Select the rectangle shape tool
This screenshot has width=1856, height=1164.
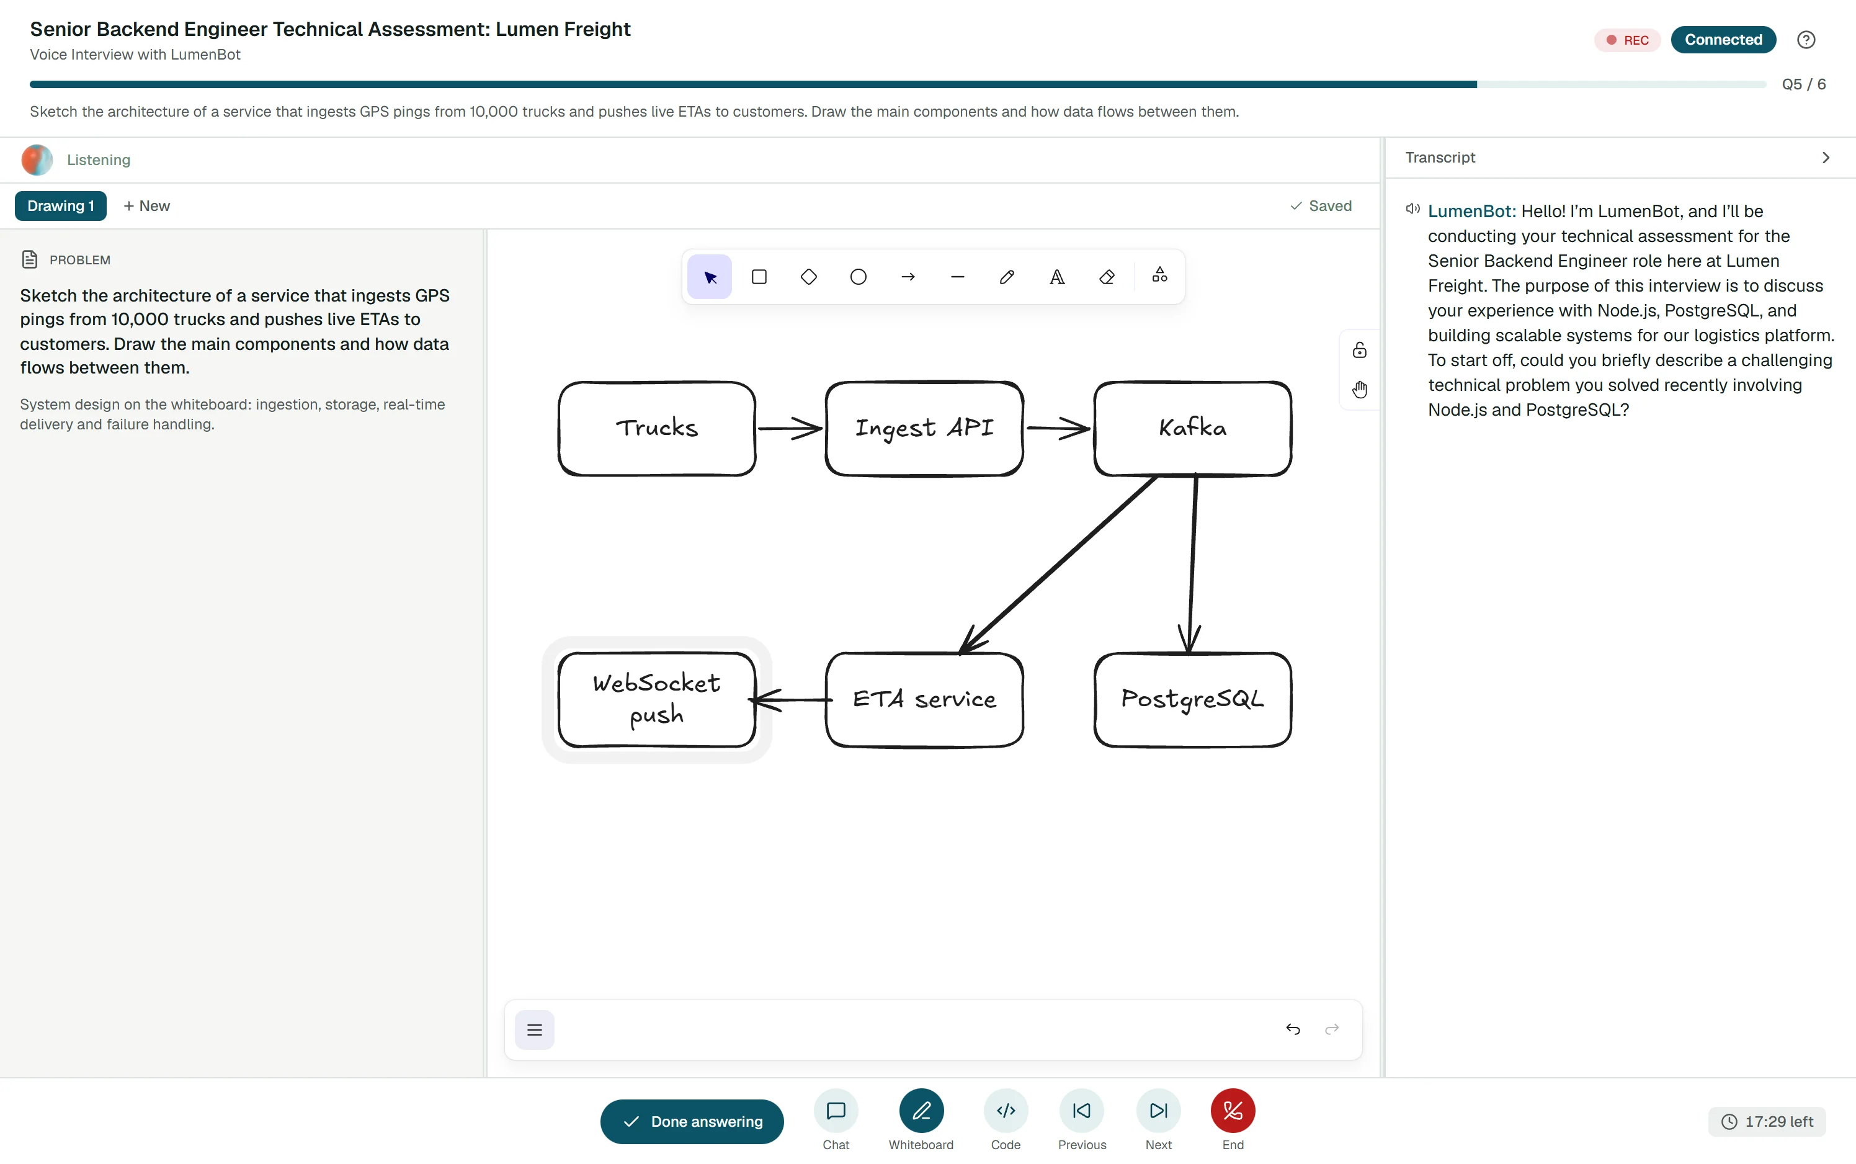point(759,277)
